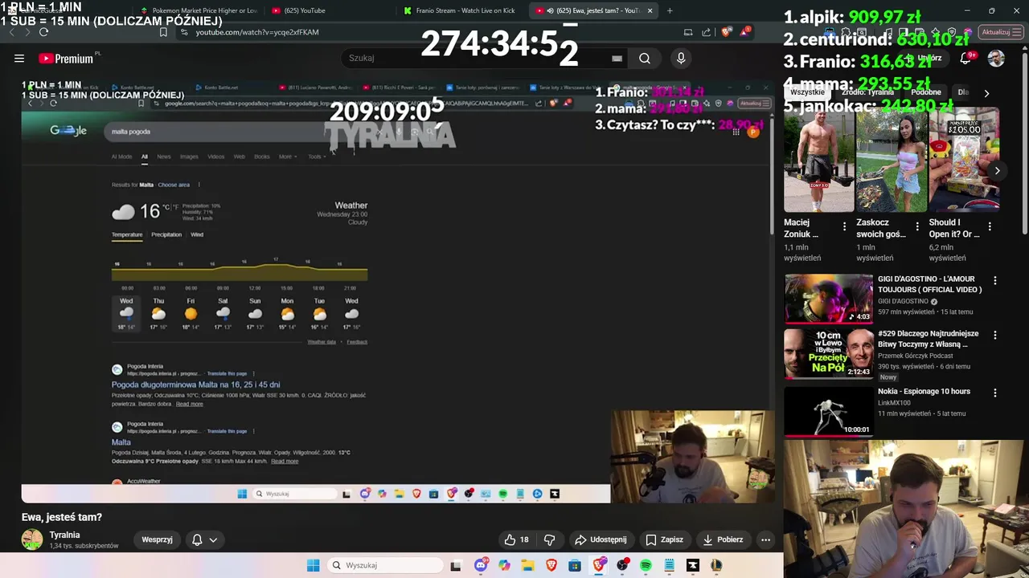1029x578 pixels.
Task: Open Spotify from the taskbar
Action: click(x=646, y=565)
